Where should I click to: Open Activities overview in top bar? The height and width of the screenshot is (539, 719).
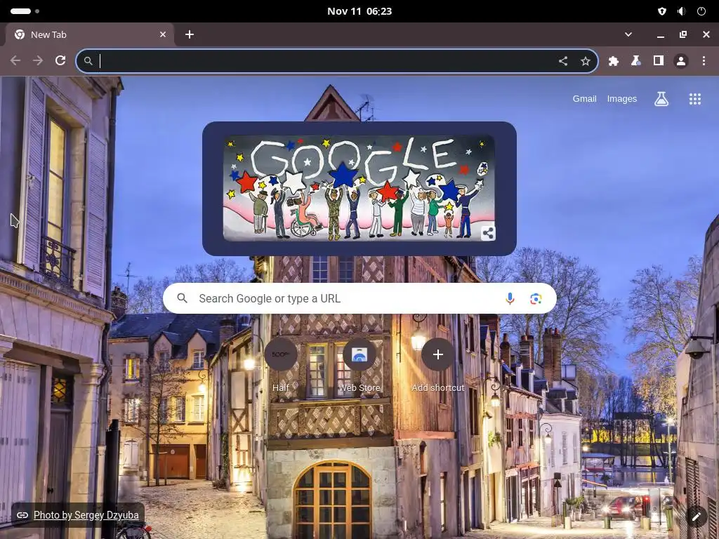(25, 11)
